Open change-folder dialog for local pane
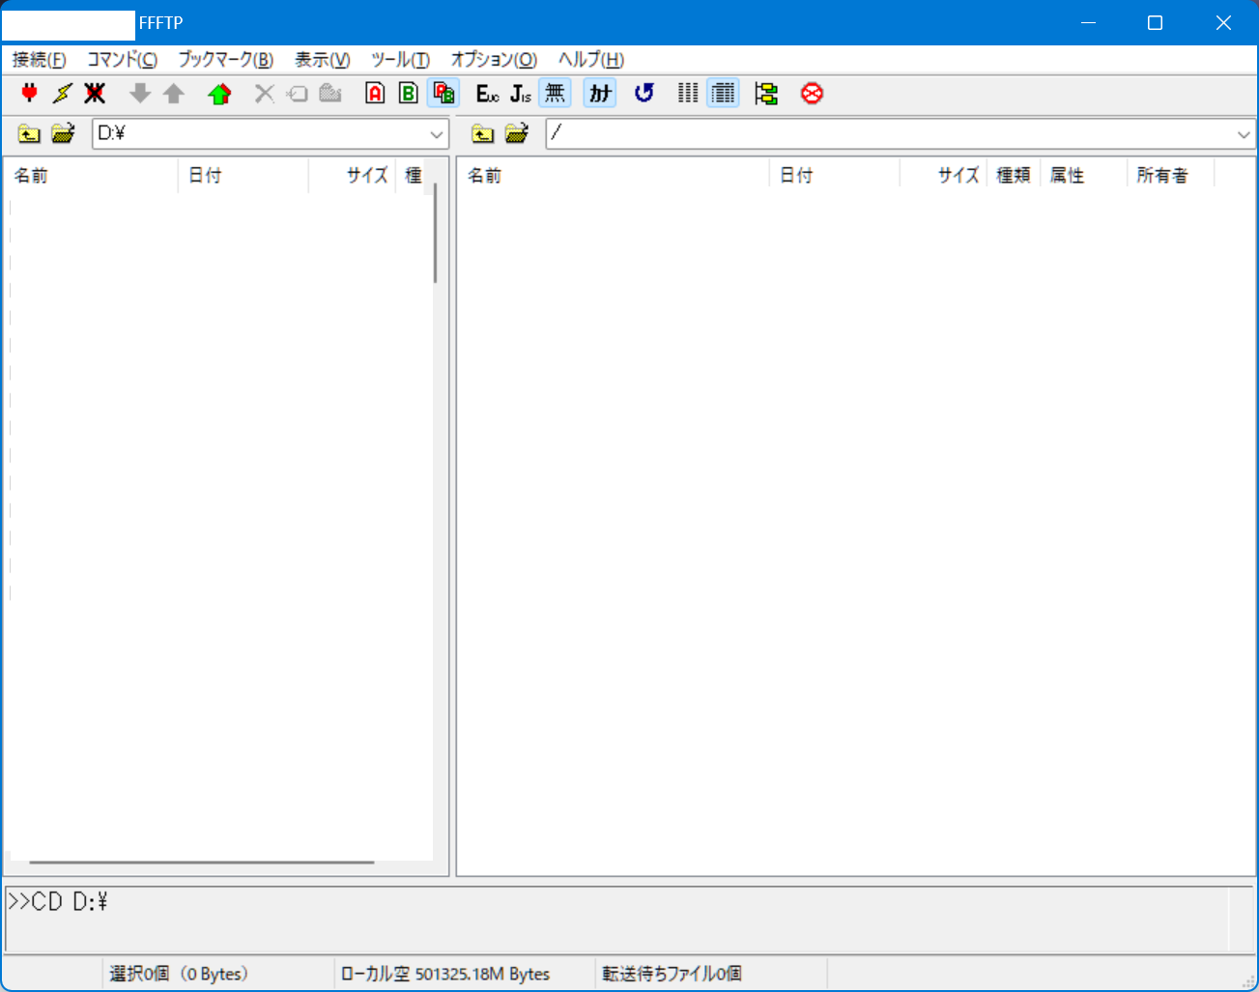 64,133
